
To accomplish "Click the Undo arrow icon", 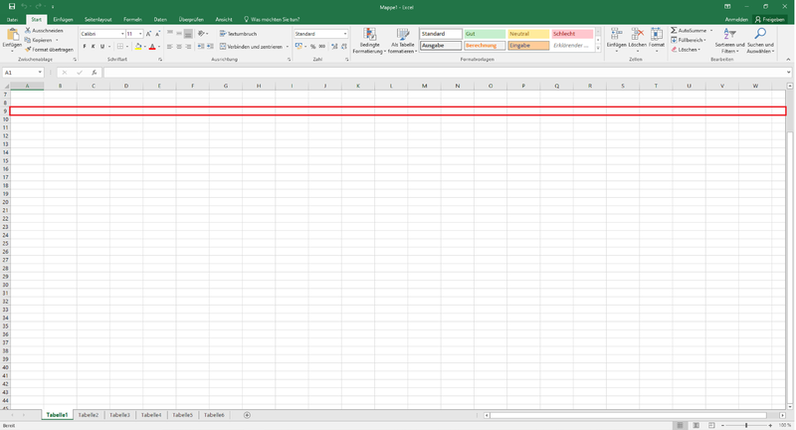I will point(24,7).
